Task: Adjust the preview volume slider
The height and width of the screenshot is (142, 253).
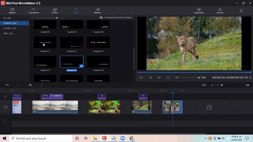Action: coord(191,78)
